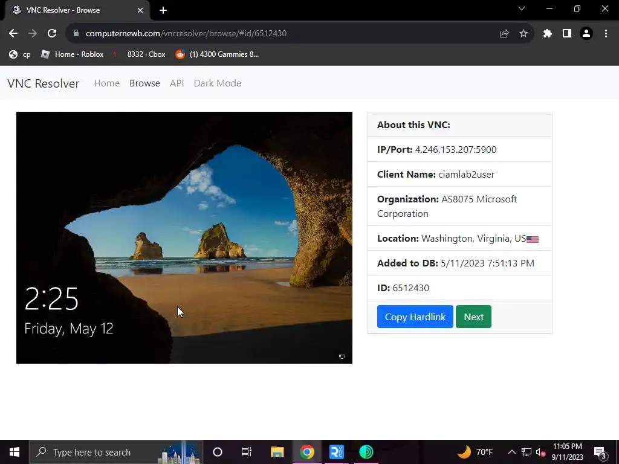Click the VNC Resolver brand title
The image size is (619, 464).
coord(44,83)
